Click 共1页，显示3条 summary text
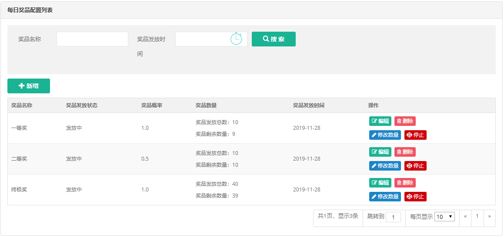504x237 pixels. (338, 216)
